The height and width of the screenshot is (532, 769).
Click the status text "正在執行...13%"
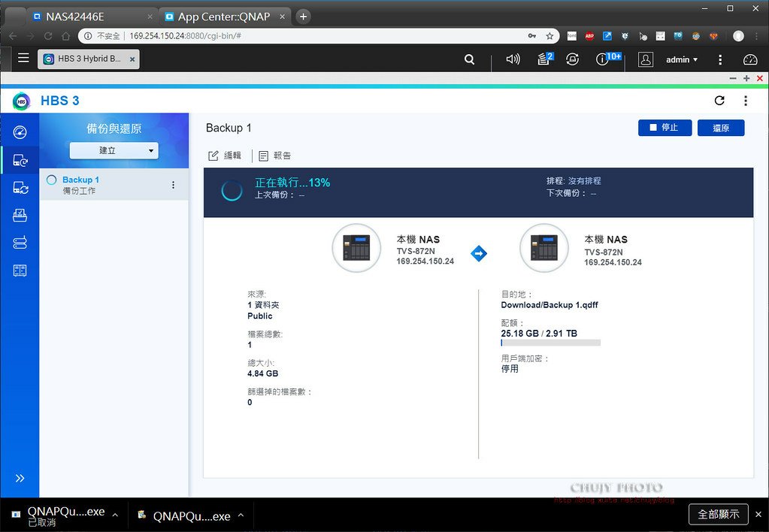point(292,183)
